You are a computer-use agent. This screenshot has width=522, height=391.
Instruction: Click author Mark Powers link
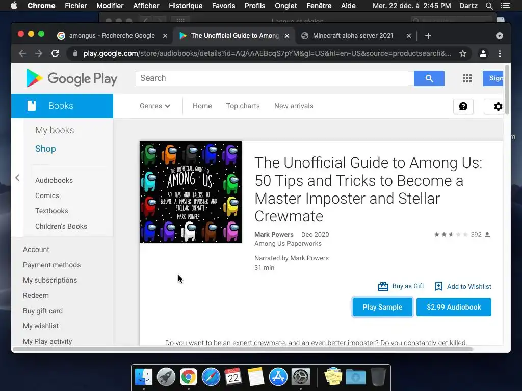click(x=274, y=234)
